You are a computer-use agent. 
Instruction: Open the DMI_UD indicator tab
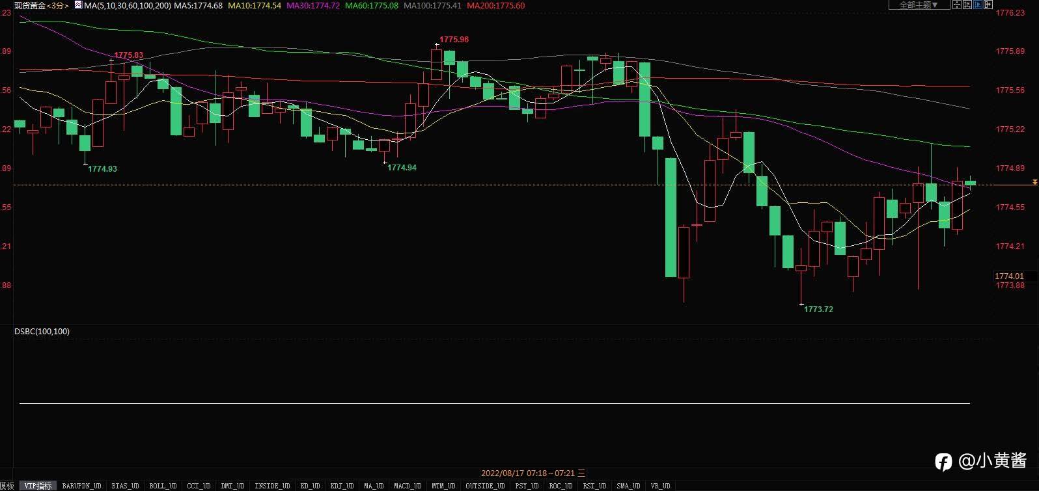tap(232, 486)
